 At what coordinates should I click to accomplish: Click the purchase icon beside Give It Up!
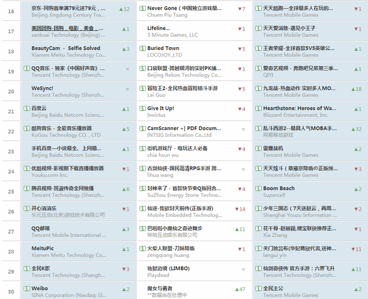click(143, 109)
